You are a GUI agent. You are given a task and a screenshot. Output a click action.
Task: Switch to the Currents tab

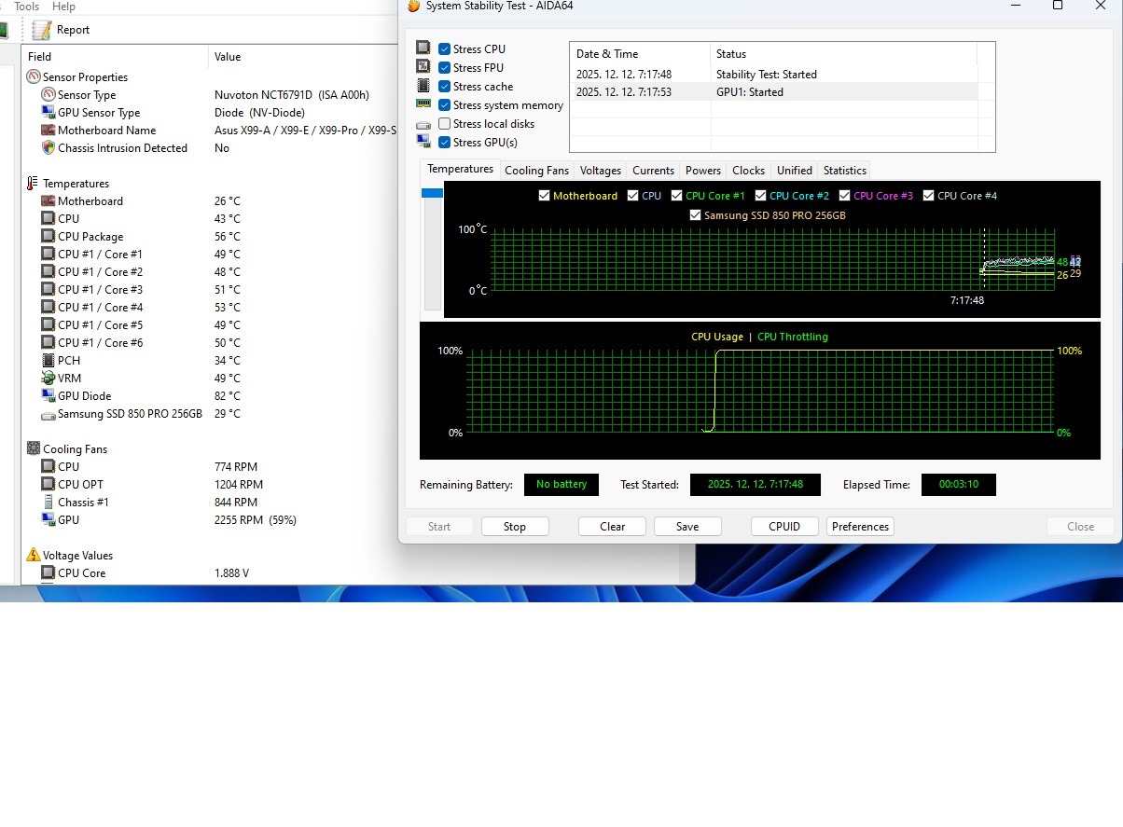click(x=653, y=171)
